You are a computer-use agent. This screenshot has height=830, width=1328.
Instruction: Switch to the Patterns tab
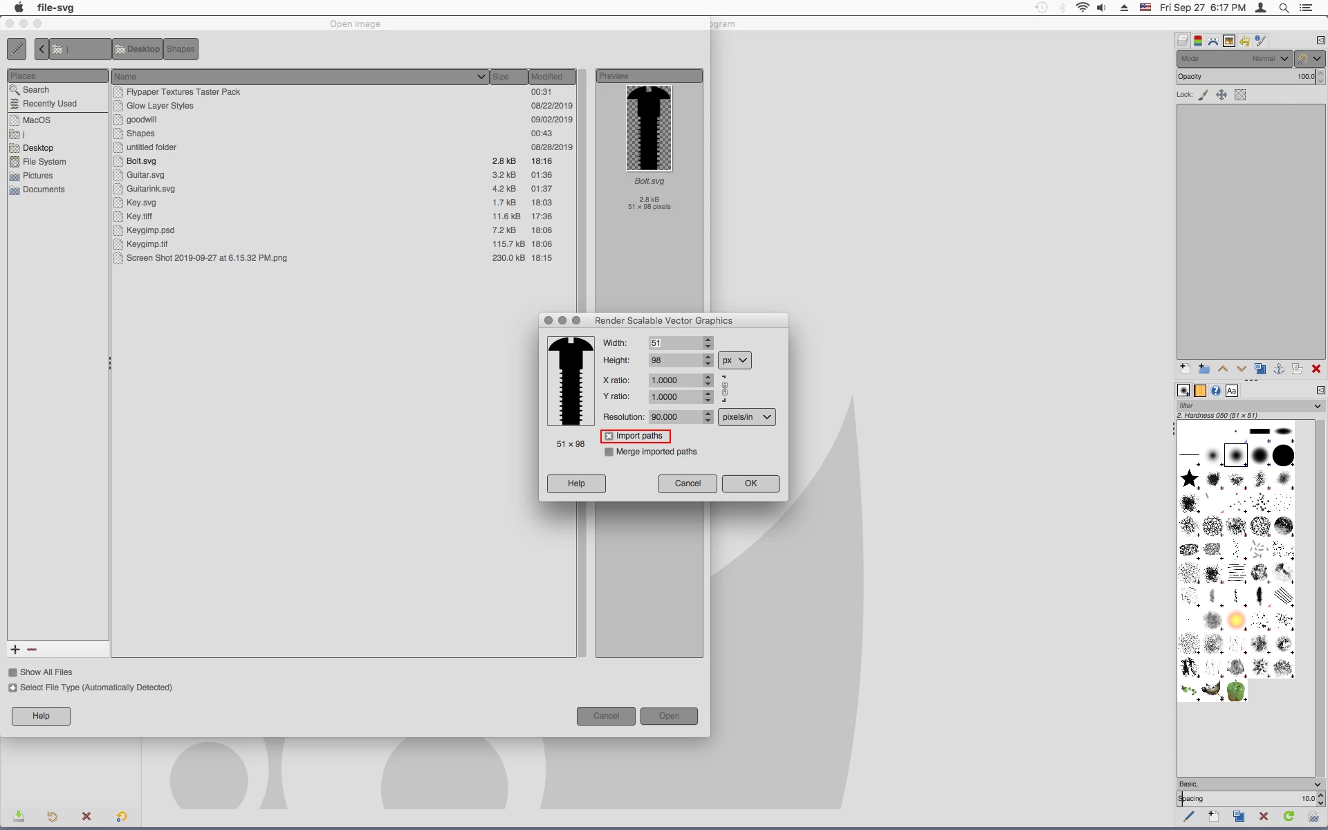[1200, 391]
